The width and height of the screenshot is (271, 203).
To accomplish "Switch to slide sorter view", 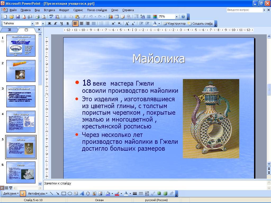I will 6,188.
